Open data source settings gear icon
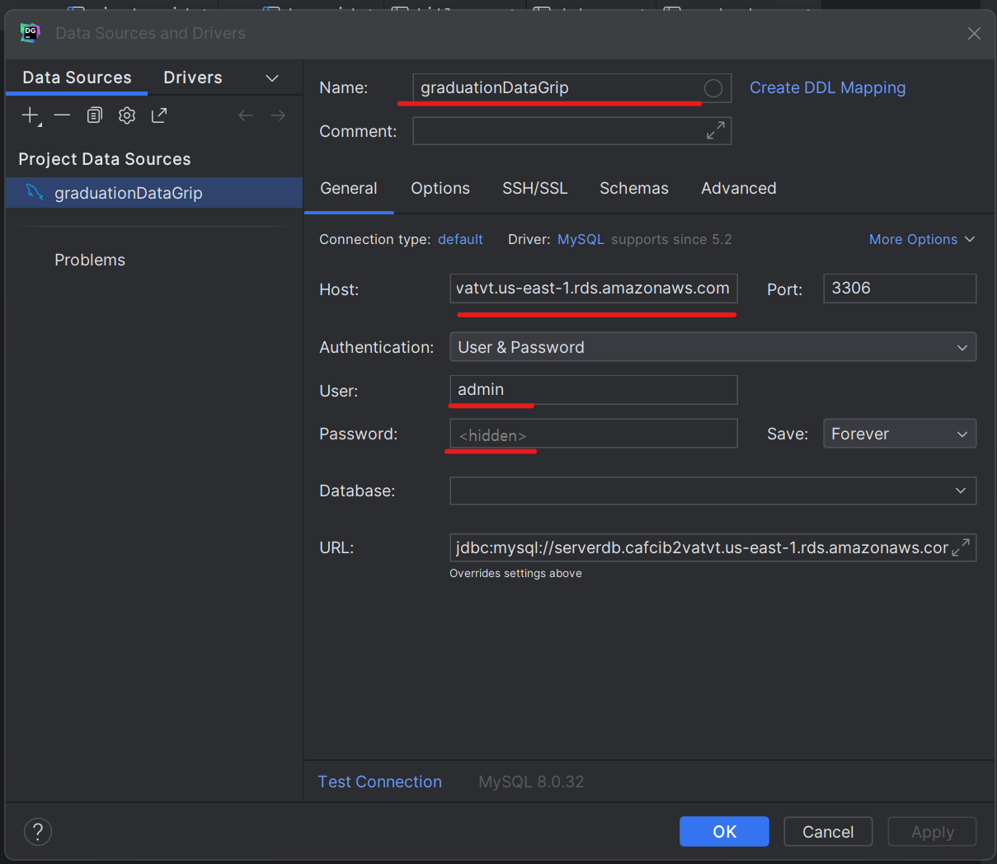Viewport: 997px width, 864px height. (x=126, y=115)
